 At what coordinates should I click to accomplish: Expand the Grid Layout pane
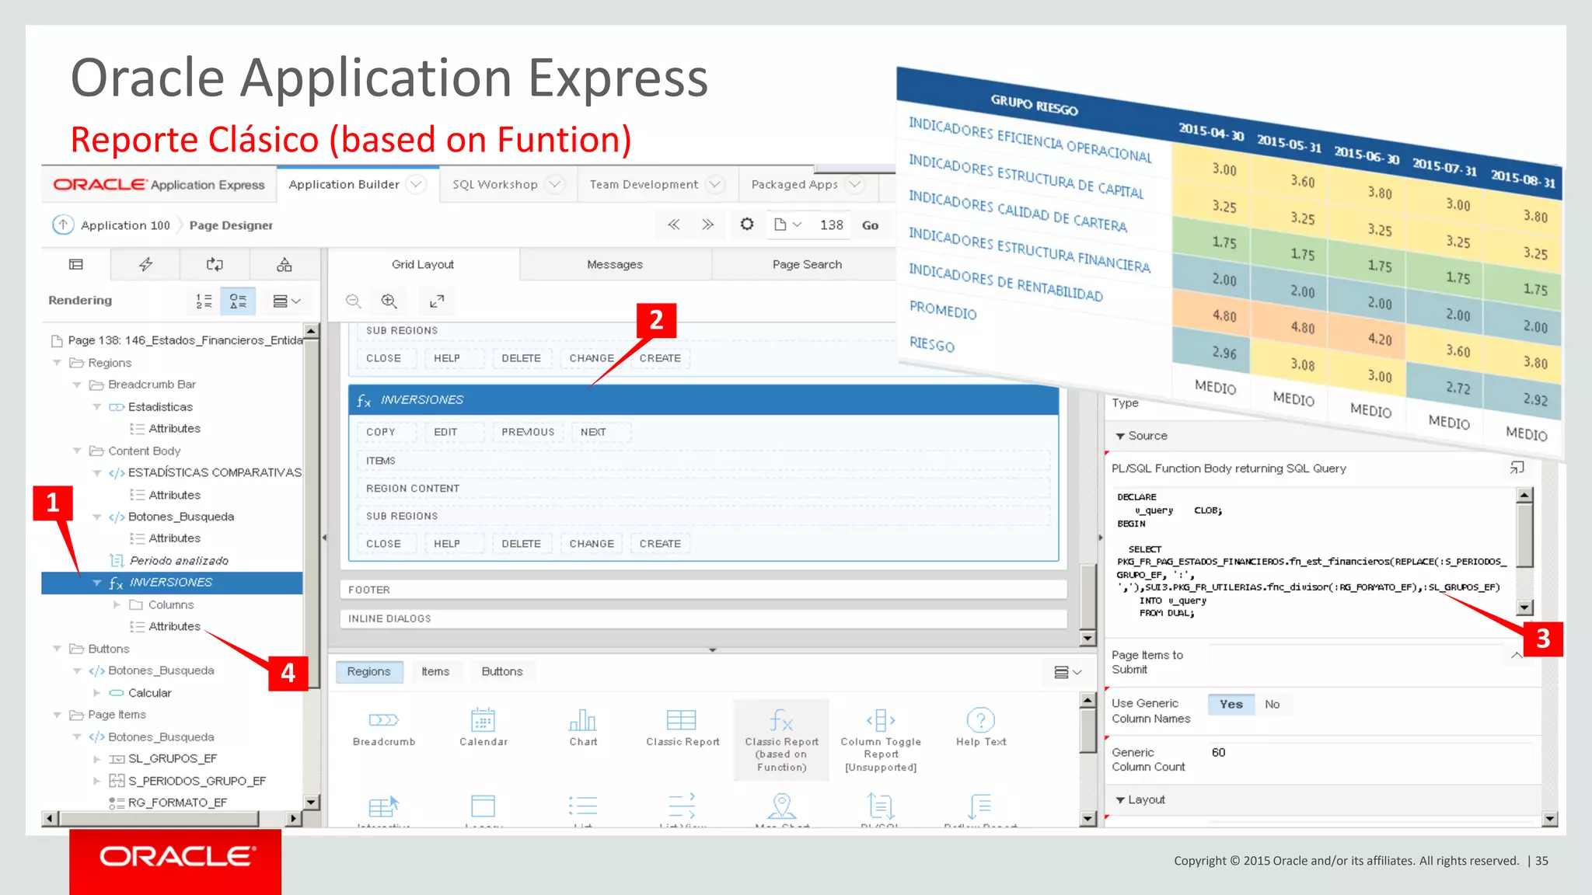(437, 301)
